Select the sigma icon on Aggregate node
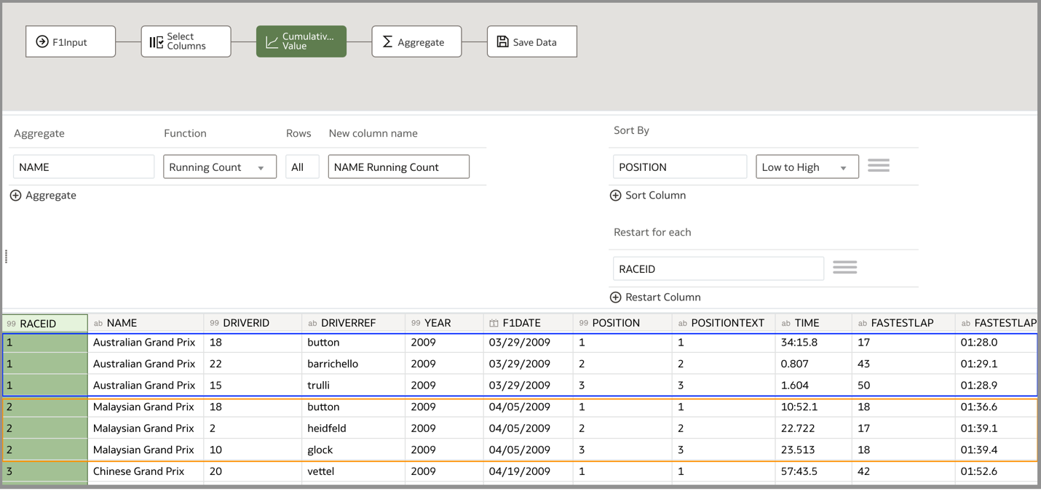 386,41
